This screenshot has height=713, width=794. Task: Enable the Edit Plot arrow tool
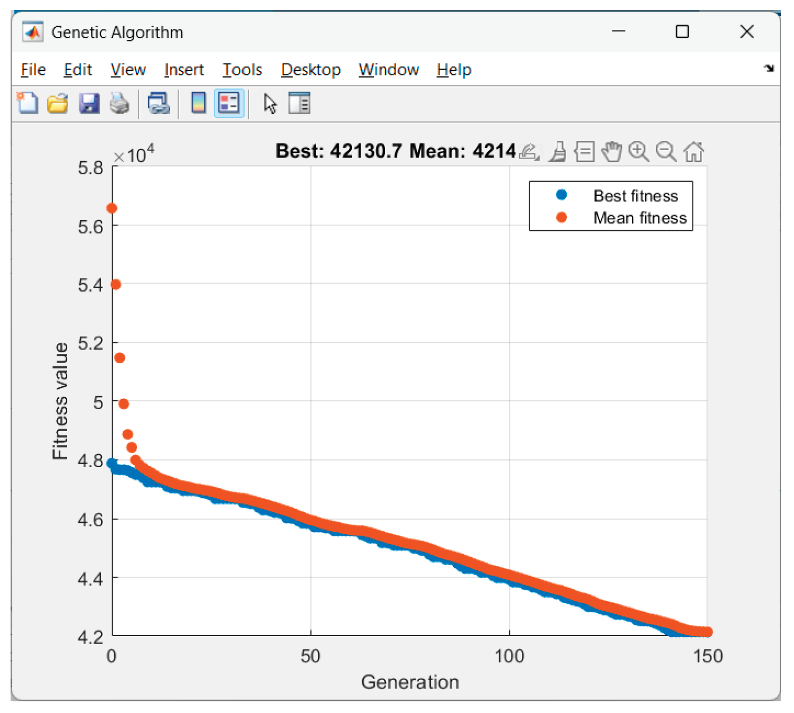(x=270, y=103)
